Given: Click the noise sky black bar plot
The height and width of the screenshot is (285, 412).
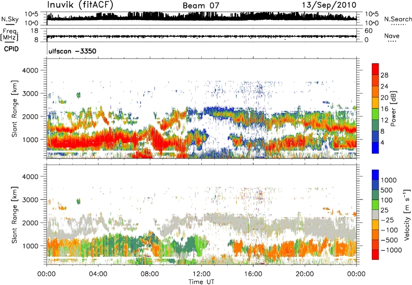Looking at the screenshot, I should [202, 16].
